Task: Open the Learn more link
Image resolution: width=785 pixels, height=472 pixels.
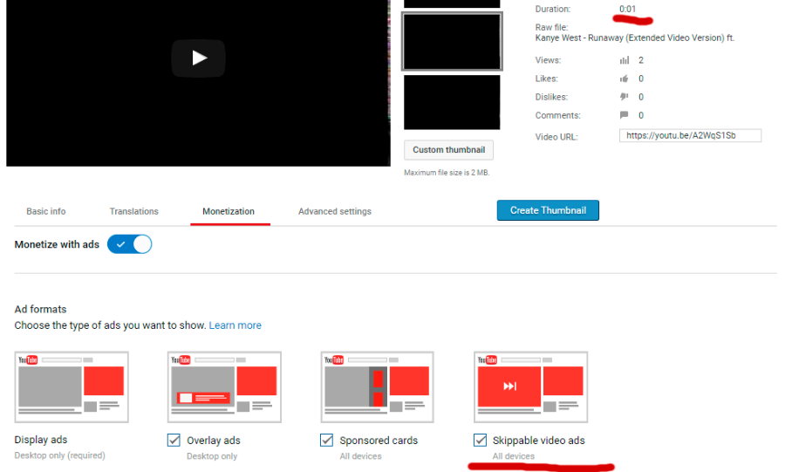Action: click(x=235, y=325)
